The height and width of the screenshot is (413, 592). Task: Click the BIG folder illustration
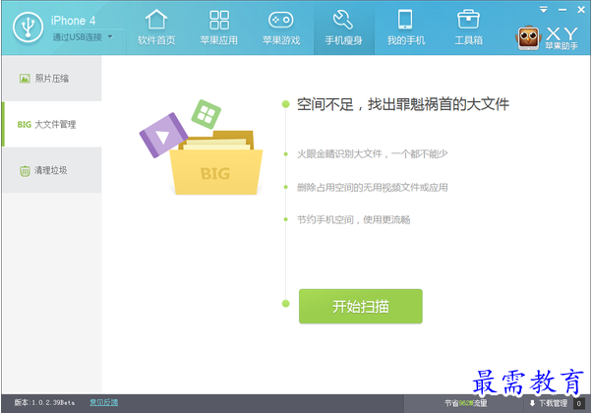[215, 163]
